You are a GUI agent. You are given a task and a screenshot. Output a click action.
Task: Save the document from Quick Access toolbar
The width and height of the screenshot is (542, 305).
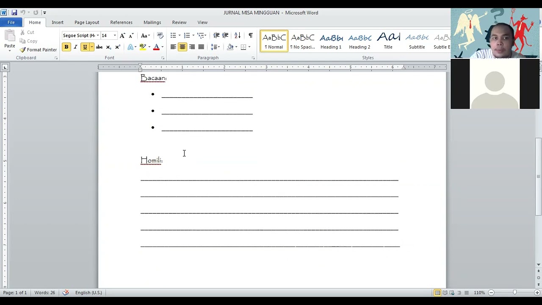[x=14, y=13]
